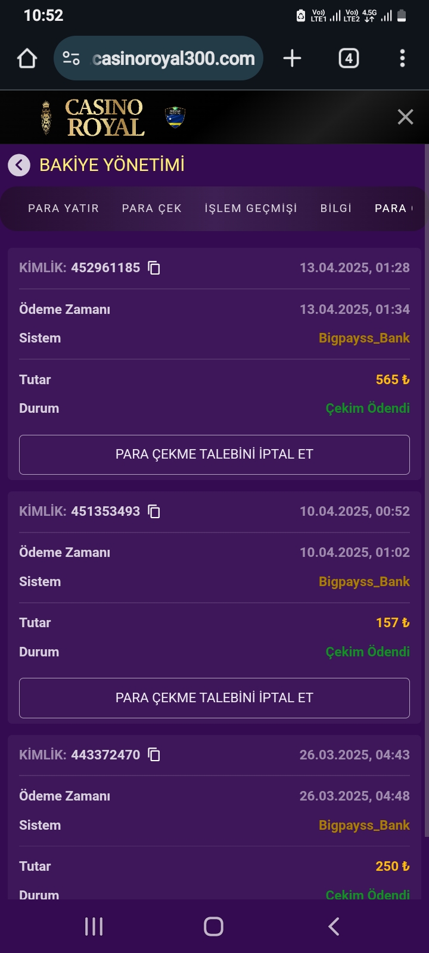Copy transaction ID 451353493
This screenshot has height=953, width=429.
coord(154,512)
